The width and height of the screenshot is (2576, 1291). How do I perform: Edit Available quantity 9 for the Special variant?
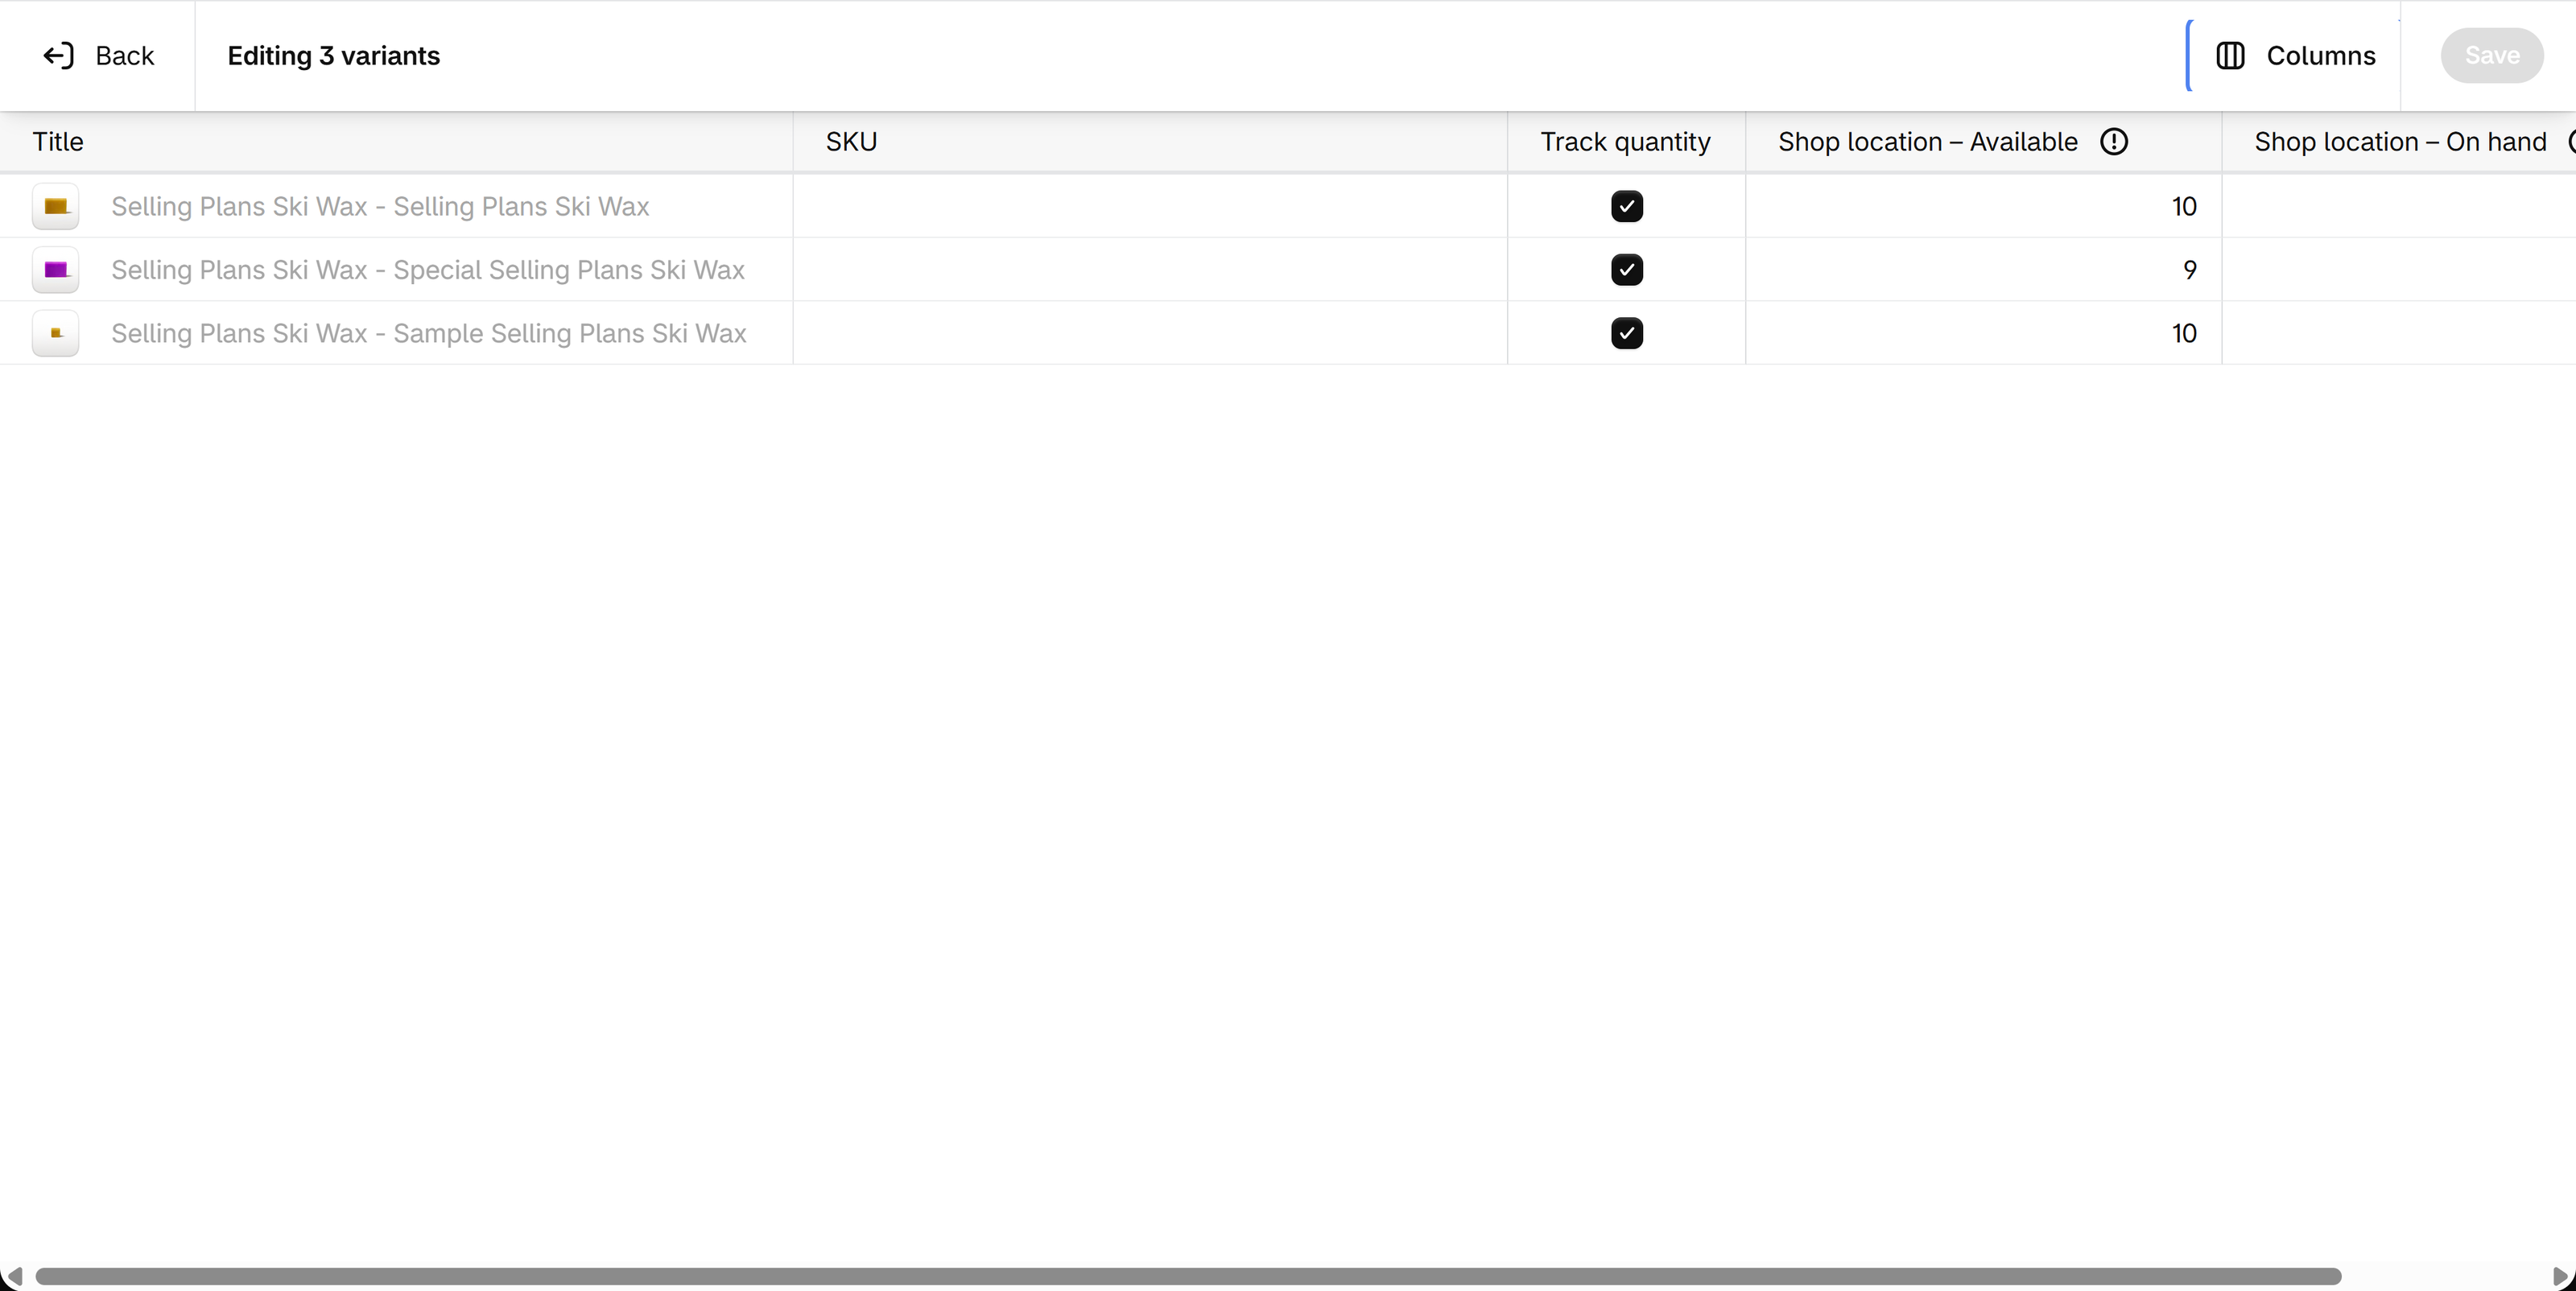pyautogui.click(x=1984, y=270)
